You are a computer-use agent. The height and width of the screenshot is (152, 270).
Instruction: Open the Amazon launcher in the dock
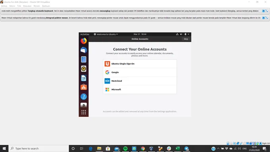coord(84,105)
